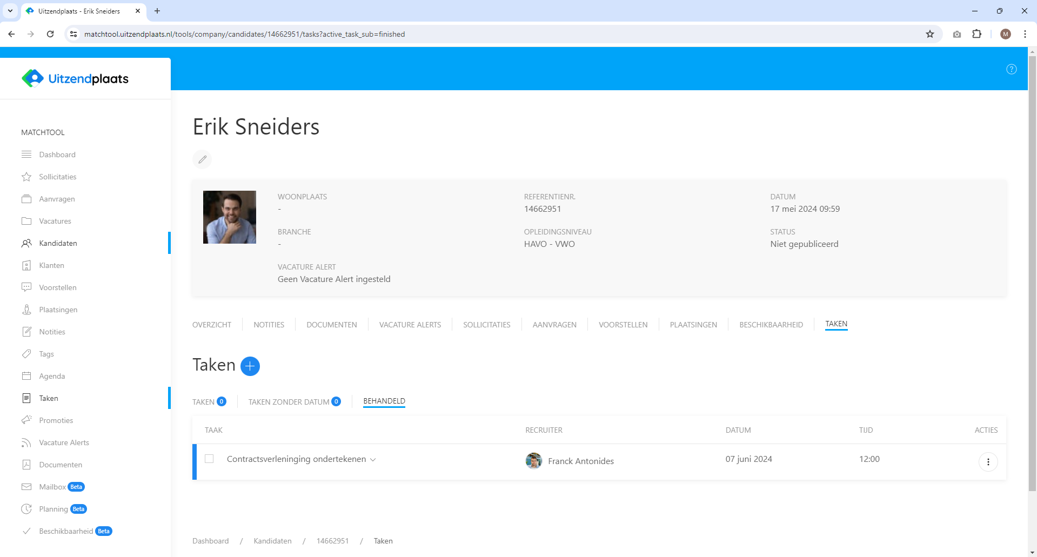The height and width of the screenshot is (557, 1037).
Task: Click the browser address bar URL
Action: [244, 34]
